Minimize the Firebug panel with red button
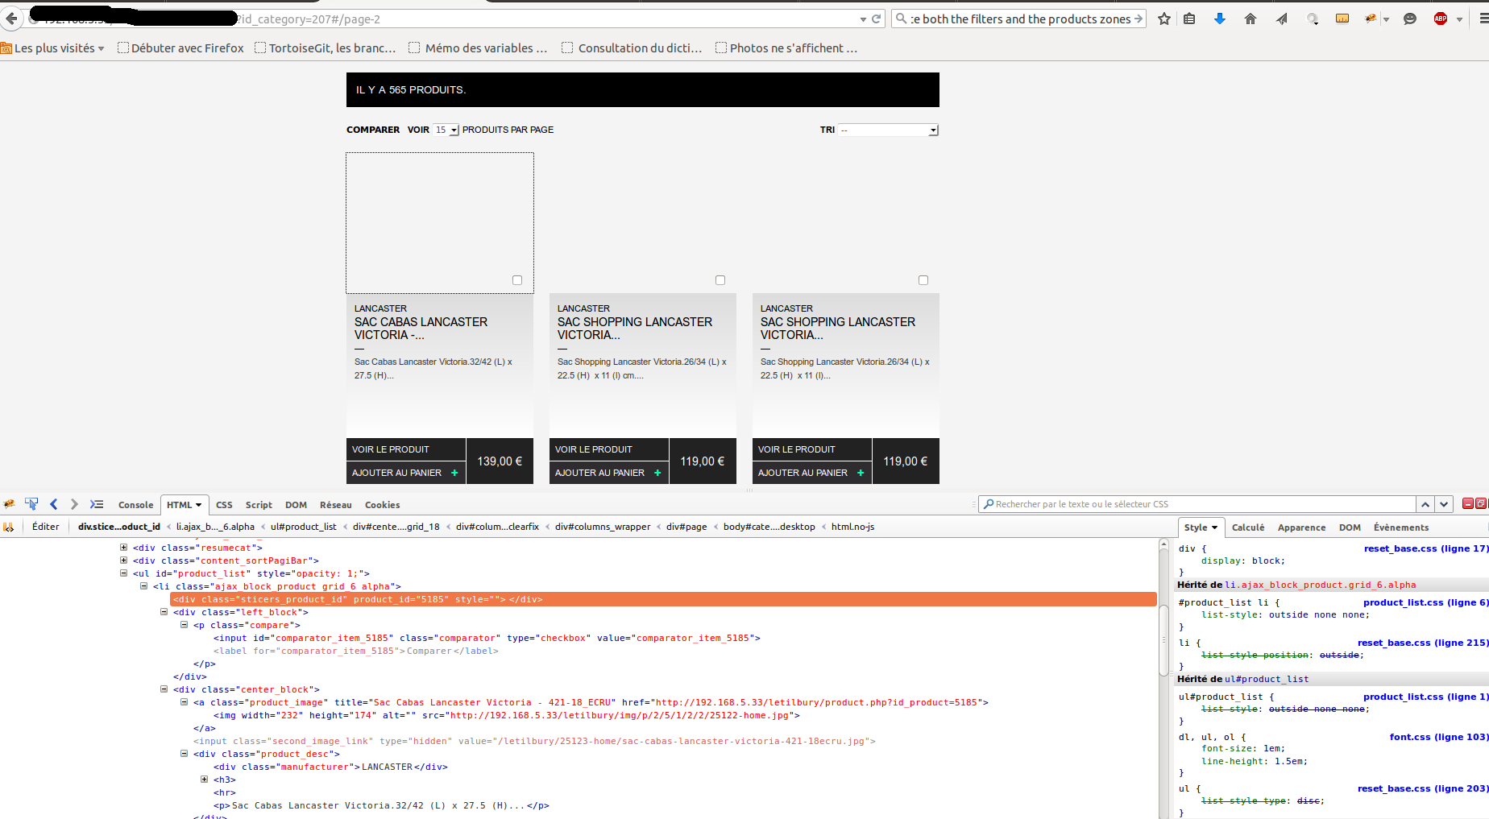This screenshot has width=1489, height=819. [x=1468, y=503]
